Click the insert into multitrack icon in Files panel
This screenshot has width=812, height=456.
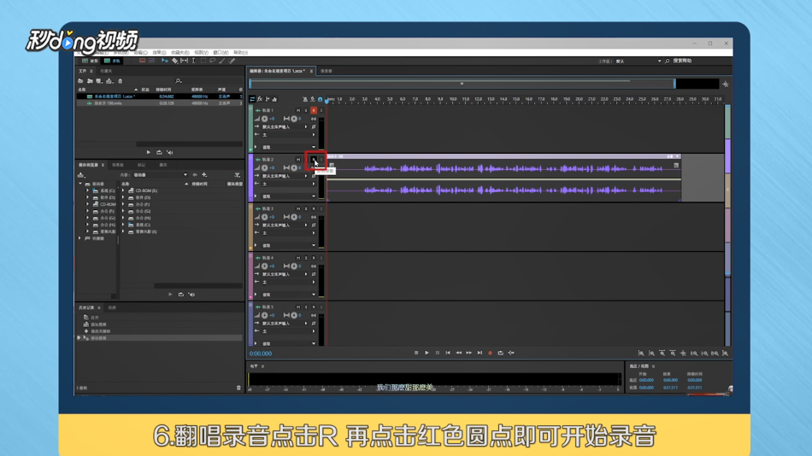(109, 81)
